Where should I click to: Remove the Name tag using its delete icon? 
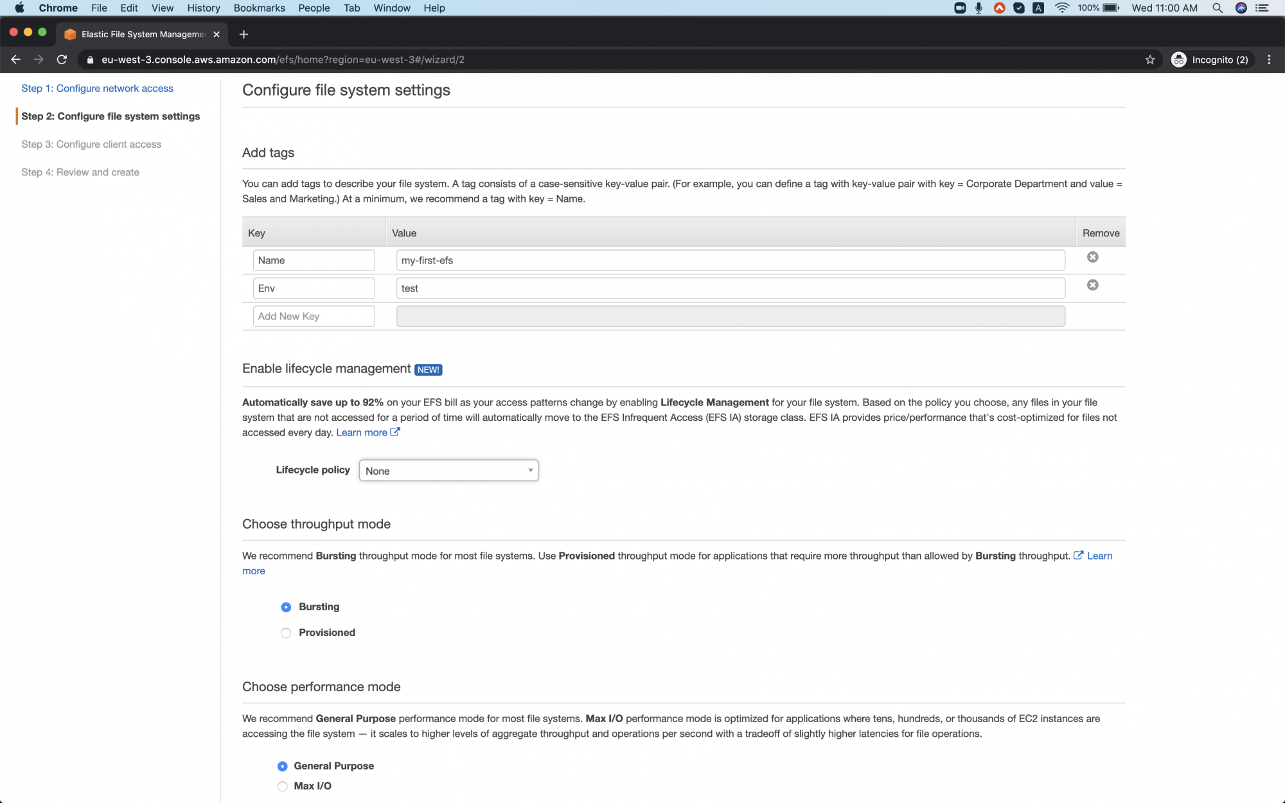pyautogui.click(x=1093, y=257)
